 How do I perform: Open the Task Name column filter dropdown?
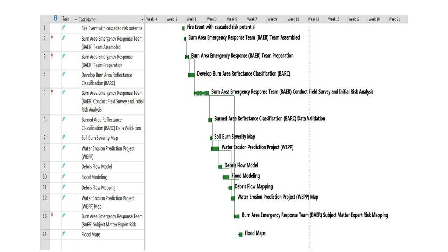[x=142, y=20]
